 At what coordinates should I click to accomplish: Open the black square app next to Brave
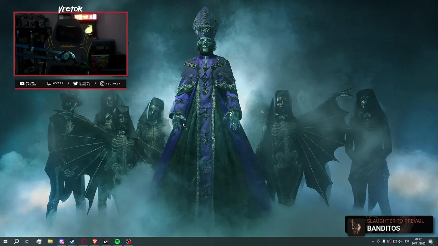106,242
